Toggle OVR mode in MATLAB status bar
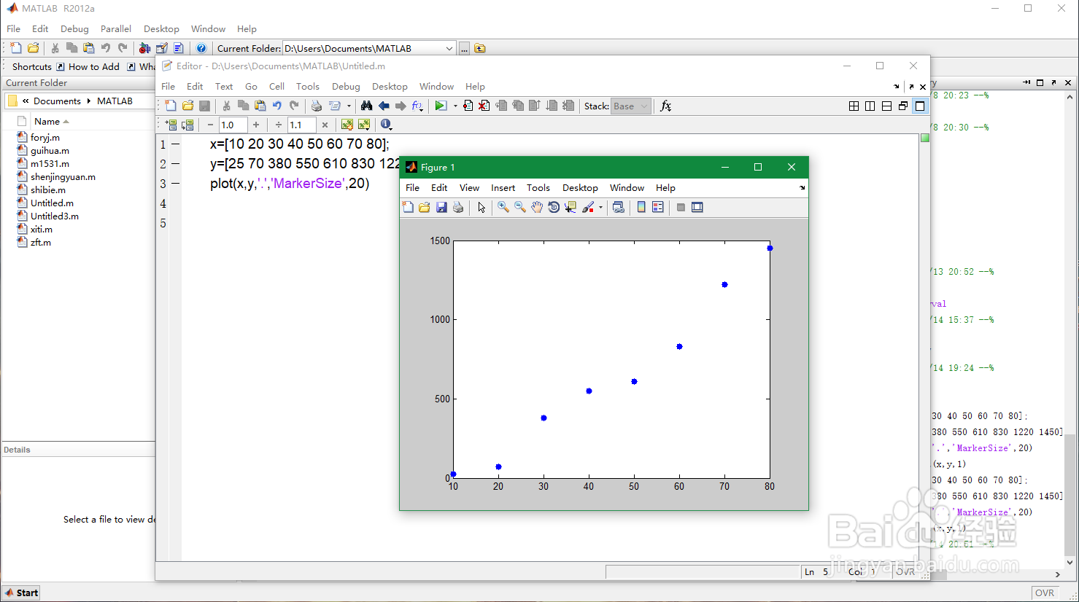Screen dimensions: 1079x602 (1045, 593)
